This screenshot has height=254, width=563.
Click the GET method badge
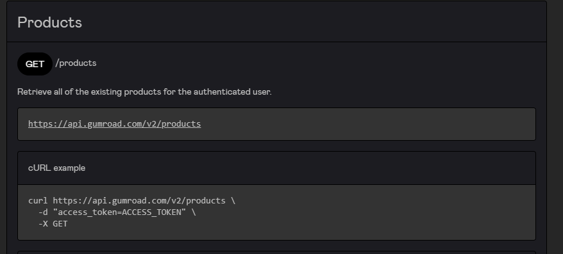(x=35, y=64)
